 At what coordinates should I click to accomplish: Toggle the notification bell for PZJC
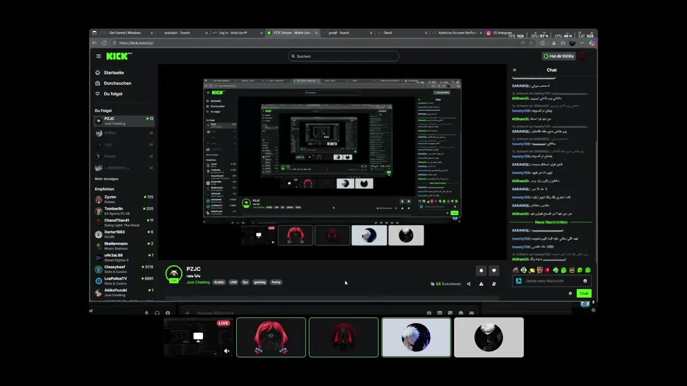pos(481,271)
